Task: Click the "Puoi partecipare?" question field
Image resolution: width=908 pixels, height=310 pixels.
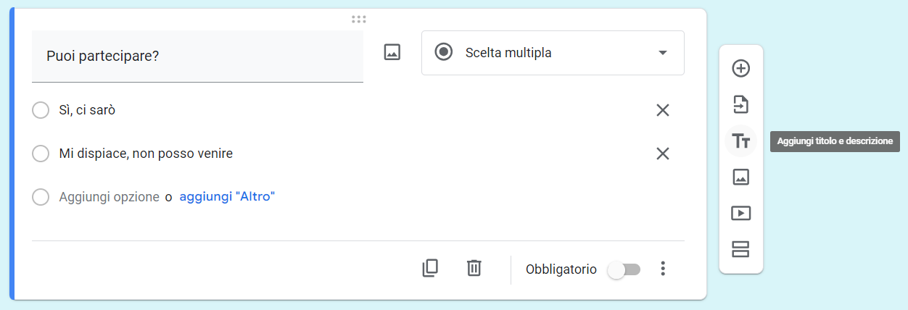Action: 197,56
